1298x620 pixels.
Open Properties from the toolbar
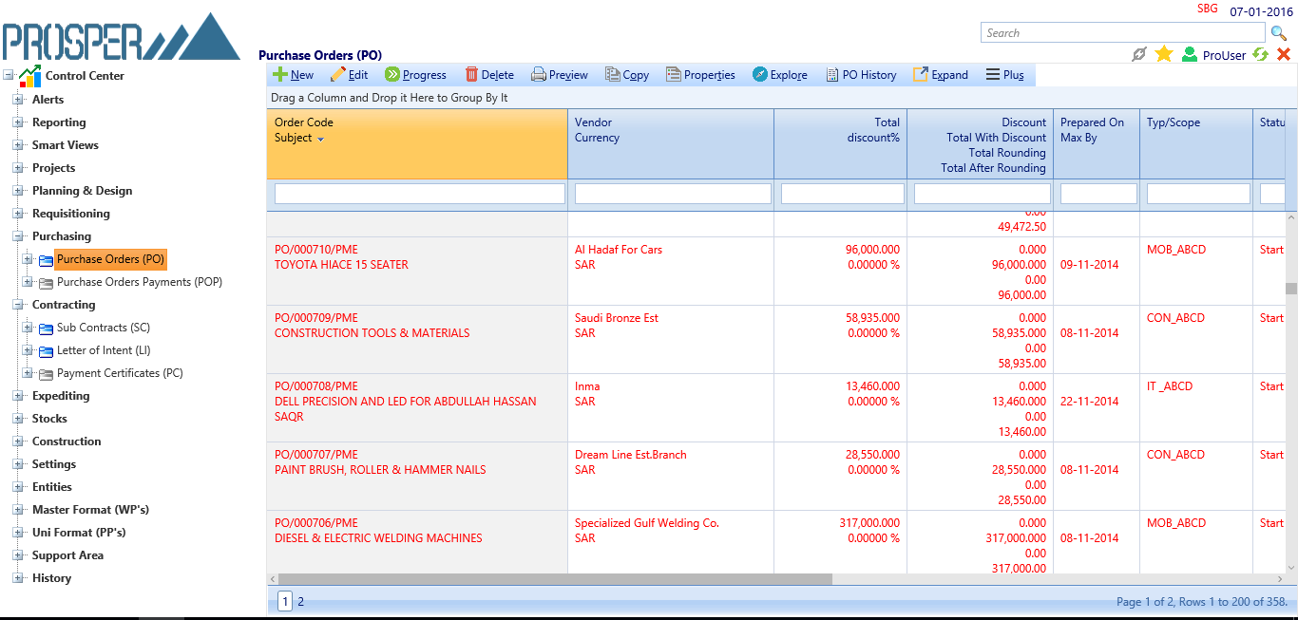[x=700, y=75]
